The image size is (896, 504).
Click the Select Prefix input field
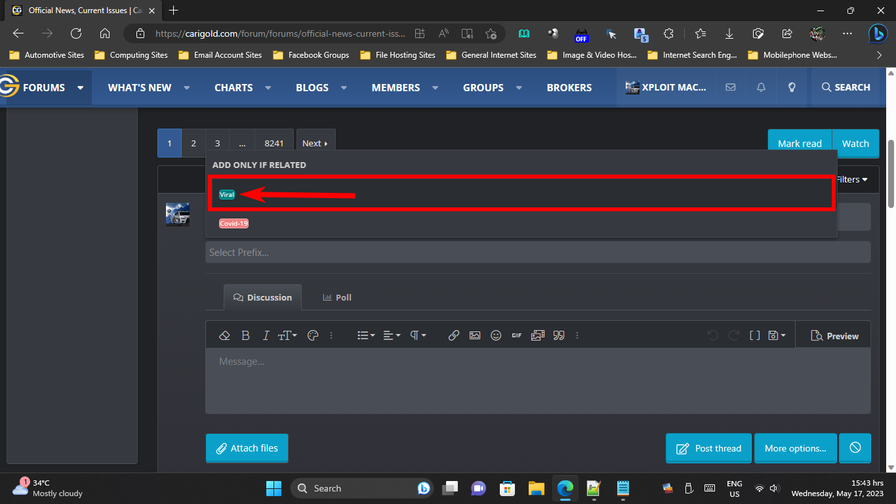coord(538,252)
